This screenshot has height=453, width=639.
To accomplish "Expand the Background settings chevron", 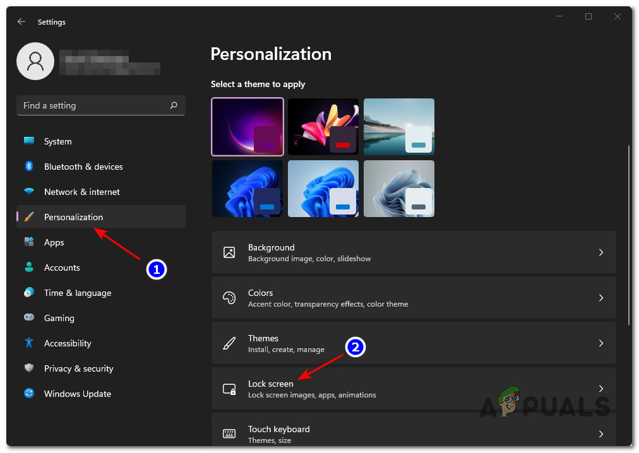I will [601, 252].
